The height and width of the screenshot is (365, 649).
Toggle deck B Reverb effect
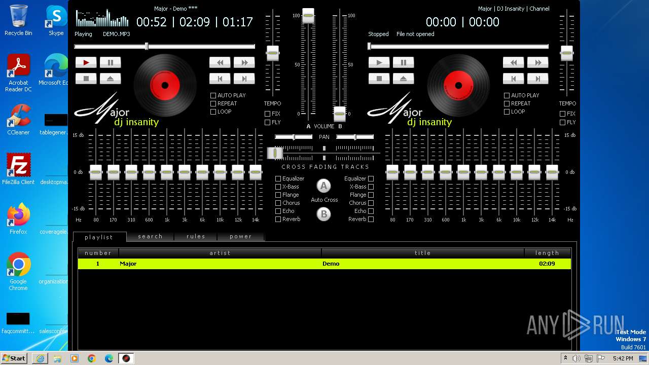click(x=371, y=219)
